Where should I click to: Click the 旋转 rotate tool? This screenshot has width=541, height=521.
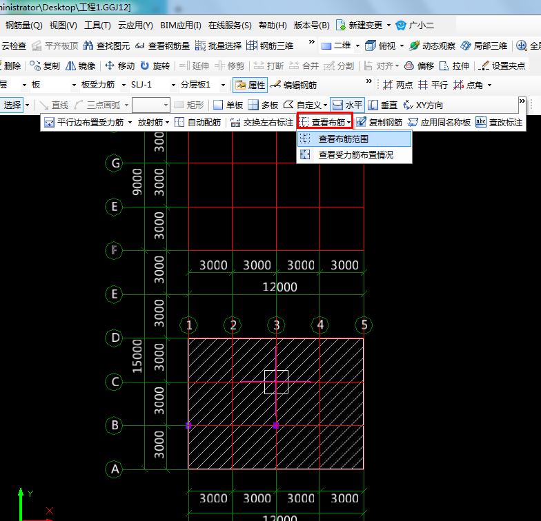tap(155, 65)
